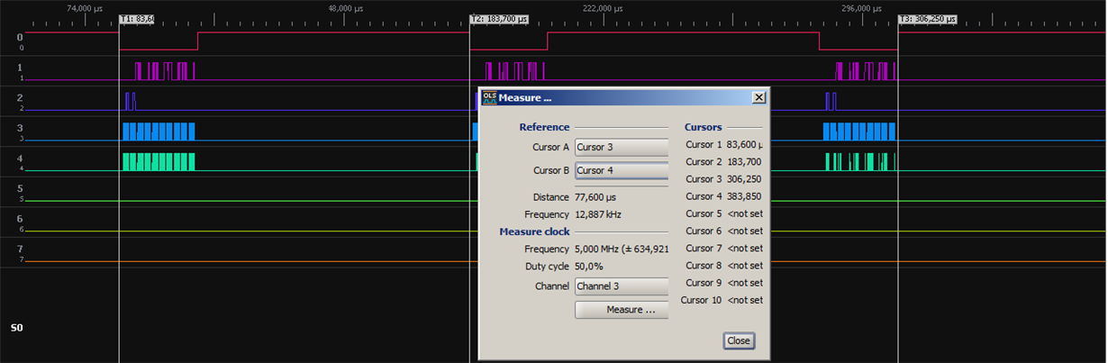Click the X to close Measure dialog

tap(758, 97)
